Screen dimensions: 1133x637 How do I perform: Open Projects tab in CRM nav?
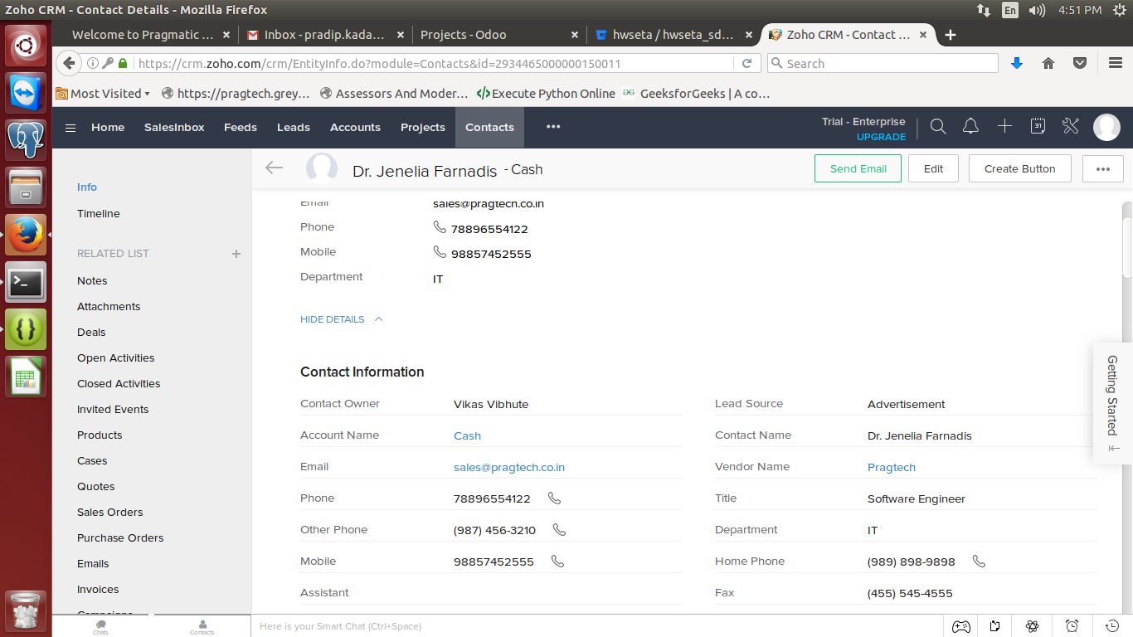423,127
